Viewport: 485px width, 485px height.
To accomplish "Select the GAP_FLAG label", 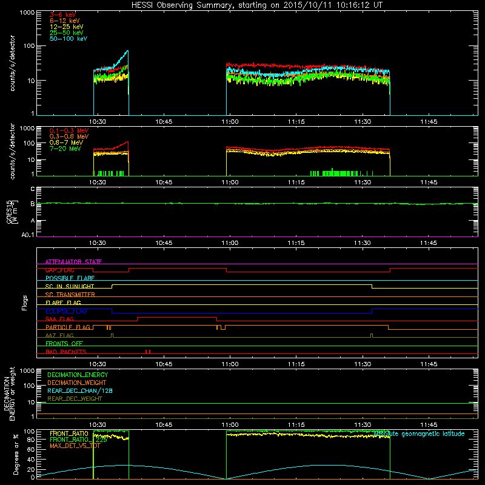I will click(x=59, y=270).
